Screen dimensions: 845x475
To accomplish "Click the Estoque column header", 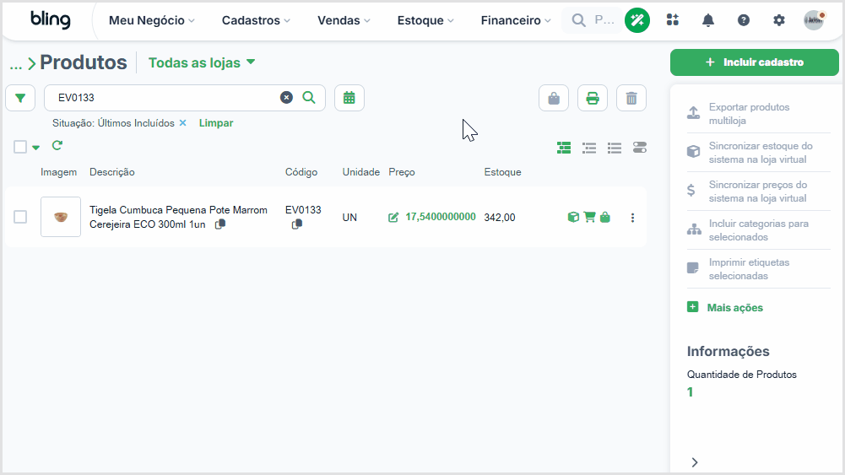I will pos(502,172).
